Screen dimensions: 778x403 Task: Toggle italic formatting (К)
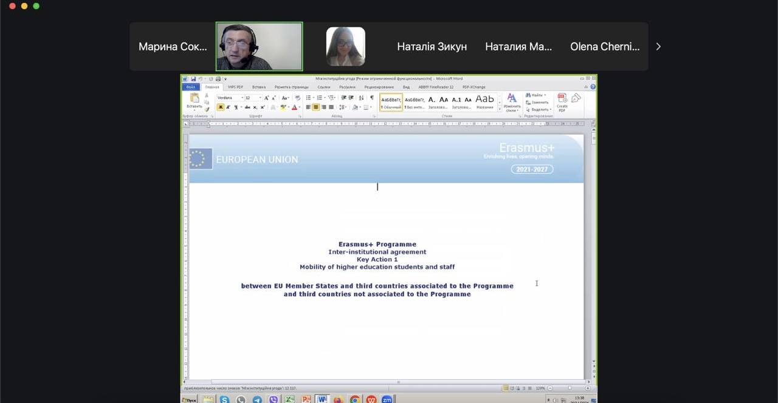coord(228,107)
